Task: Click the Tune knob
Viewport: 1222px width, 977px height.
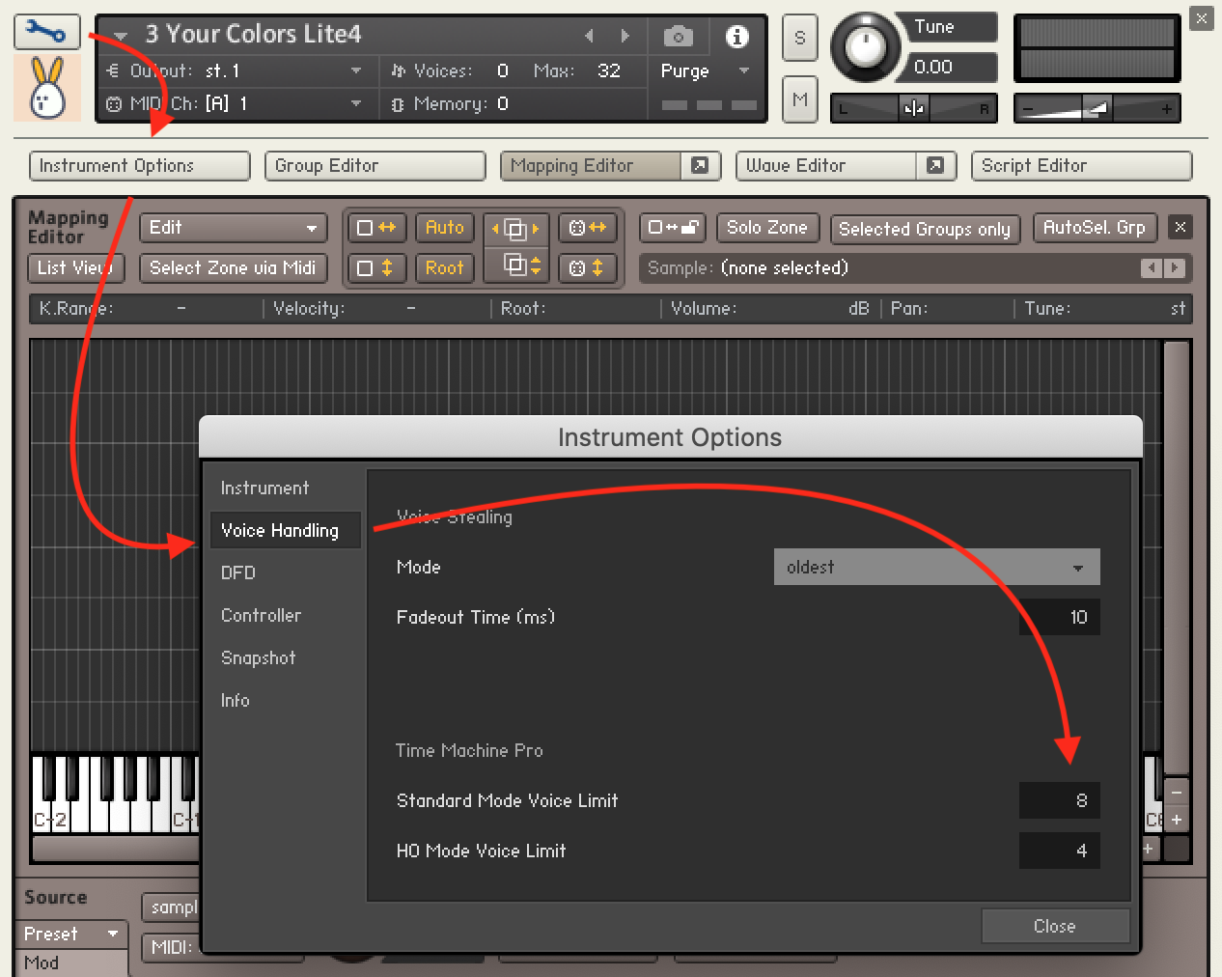Action: (866, 47)
